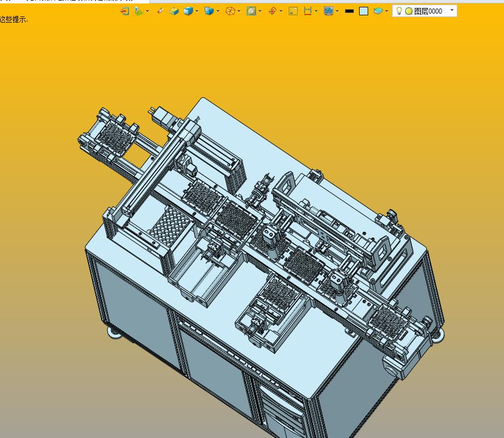The height and width of the screenshot is (438, 504).
Task: Click the framed section view icon
Action: tap(251, 11)
